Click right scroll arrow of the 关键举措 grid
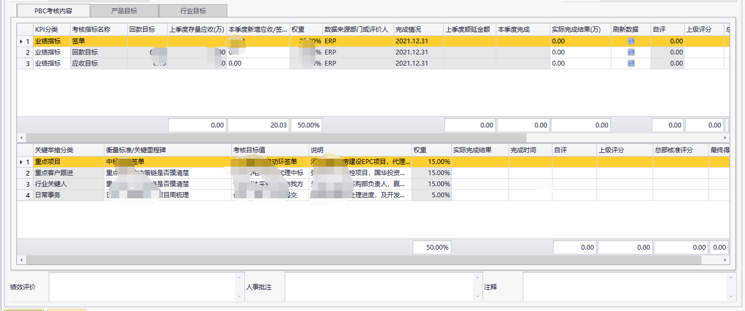Image resolution: width=745 pixels, height=311 pixels. (x=725, y=260)
